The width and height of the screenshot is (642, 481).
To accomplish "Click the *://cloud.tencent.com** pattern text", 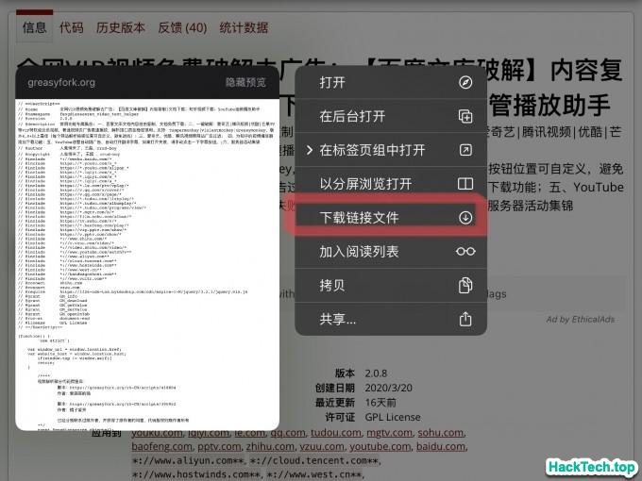I will 314,460.
